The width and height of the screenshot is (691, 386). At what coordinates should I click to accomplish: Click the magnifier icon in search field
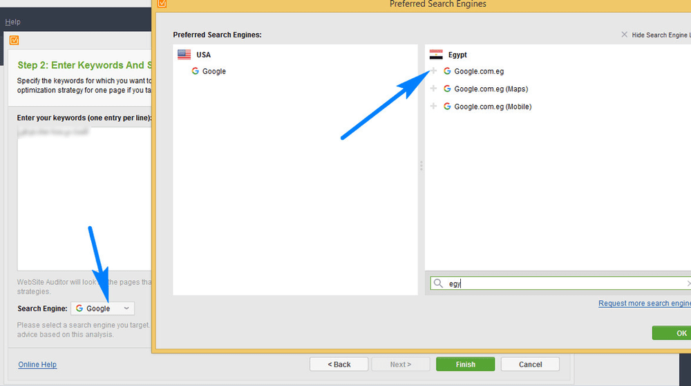tap(438, 283)
